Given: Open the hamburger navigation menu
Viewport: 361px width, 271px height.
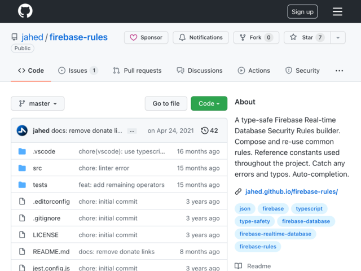Looking at the screenshot, I should [337, 11].
